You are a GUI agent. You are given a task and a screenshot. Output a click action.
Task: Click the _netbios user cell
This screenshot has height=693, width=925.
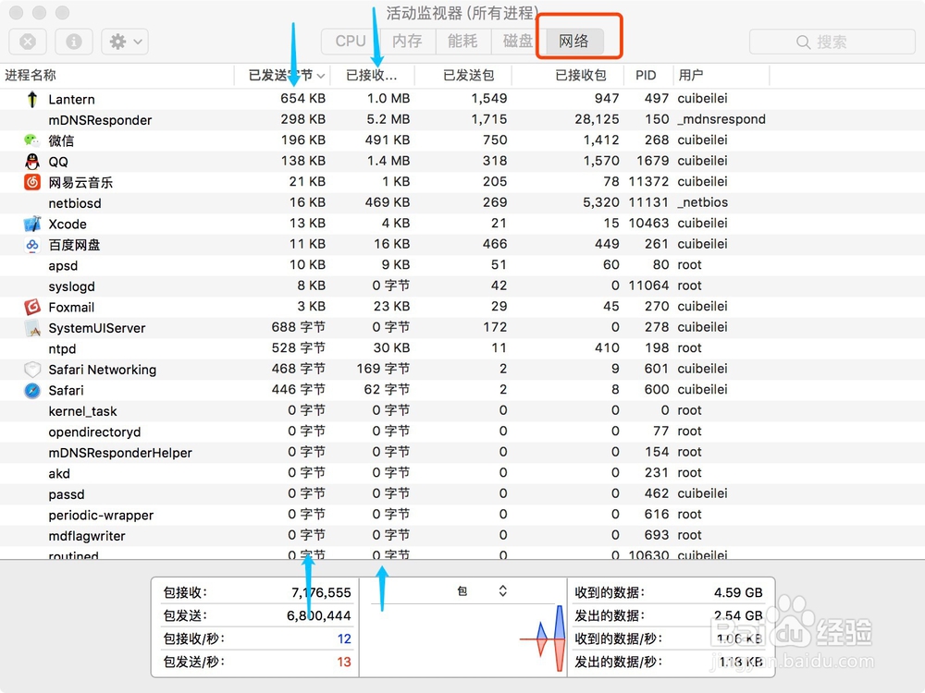pos(703,202)
